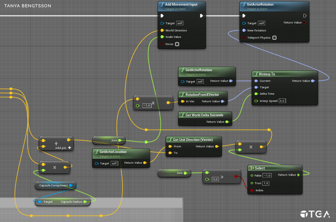Edit the Select True 1,0 value
336x222 pixels.
tap(266, 183)
